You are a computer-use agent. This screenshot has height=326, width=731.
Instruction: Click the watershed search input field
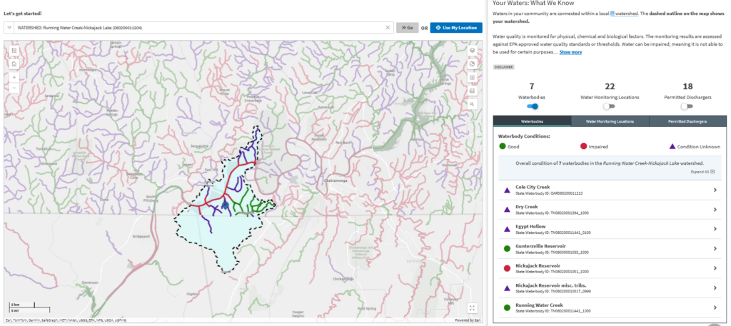[200, 28]
